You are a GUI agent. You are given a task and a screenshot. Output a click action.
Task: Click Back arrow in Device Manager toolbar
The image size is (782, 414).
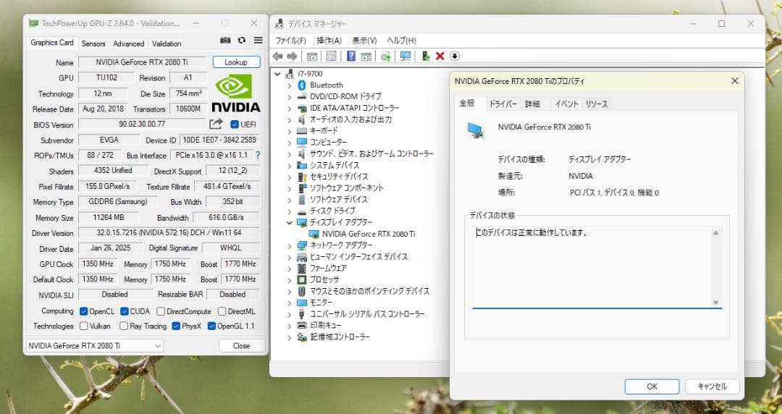coord(278,56)
